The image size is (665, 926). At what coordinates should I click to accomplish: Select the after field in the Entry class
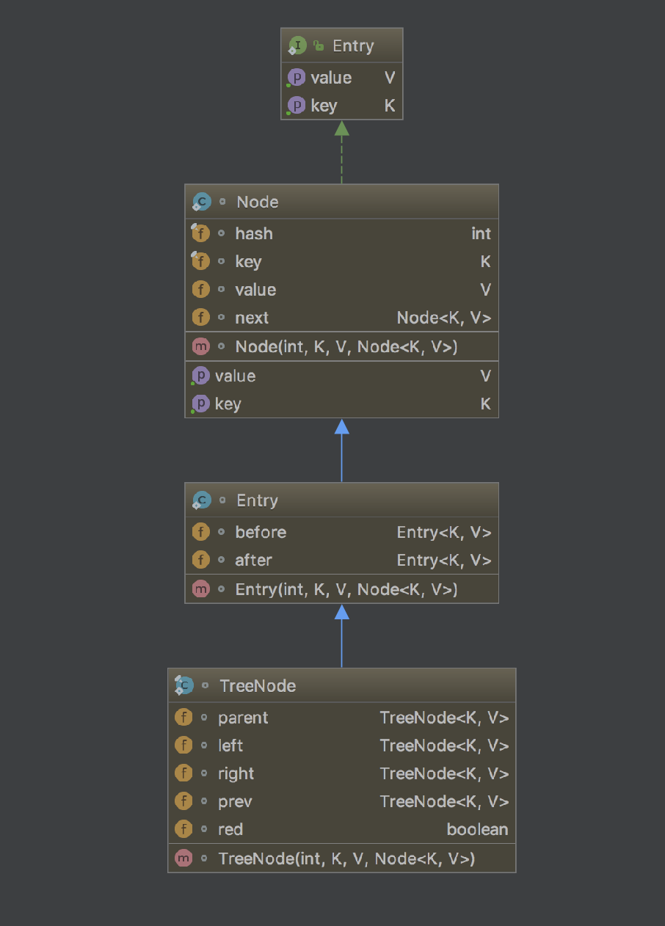[x=253, y=561]
